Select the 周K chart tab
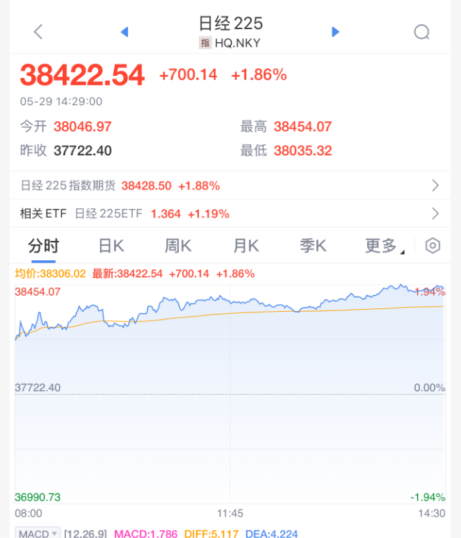461x538 pixels. pos(178,246)
